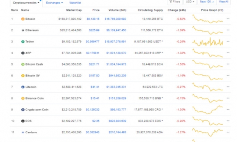Click the Bitcoin SV logo icon
The height and width of the screenshot is (142, 237).
tap(23, 76)
